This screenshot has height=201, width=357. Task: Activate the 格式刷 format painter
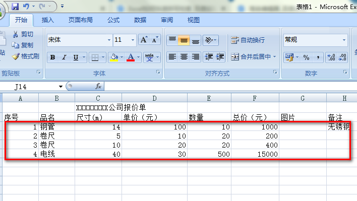pos(26,56)
